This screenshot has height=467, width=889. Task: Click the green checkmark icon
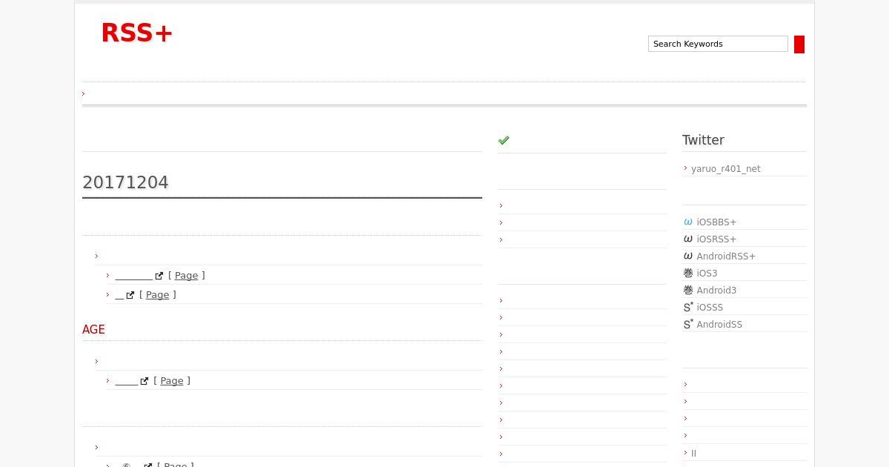pos(504,140)
